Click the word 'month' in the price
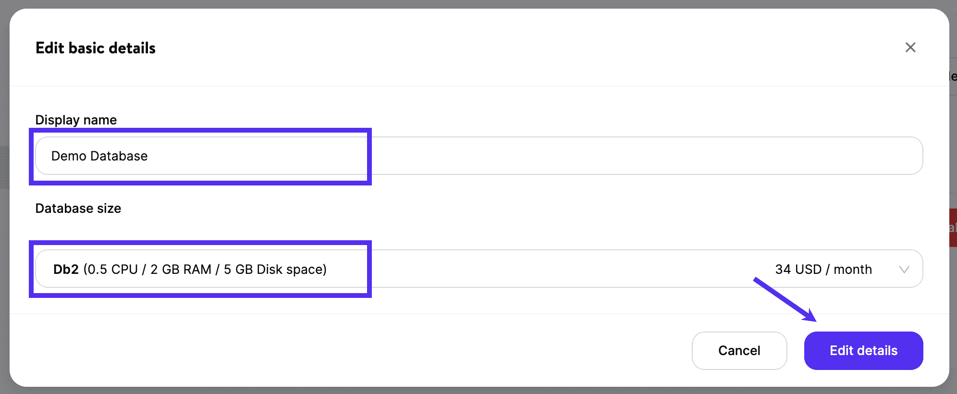Viewport: 957px width, 394px height. pyautogui.click(x=852, y=270)
